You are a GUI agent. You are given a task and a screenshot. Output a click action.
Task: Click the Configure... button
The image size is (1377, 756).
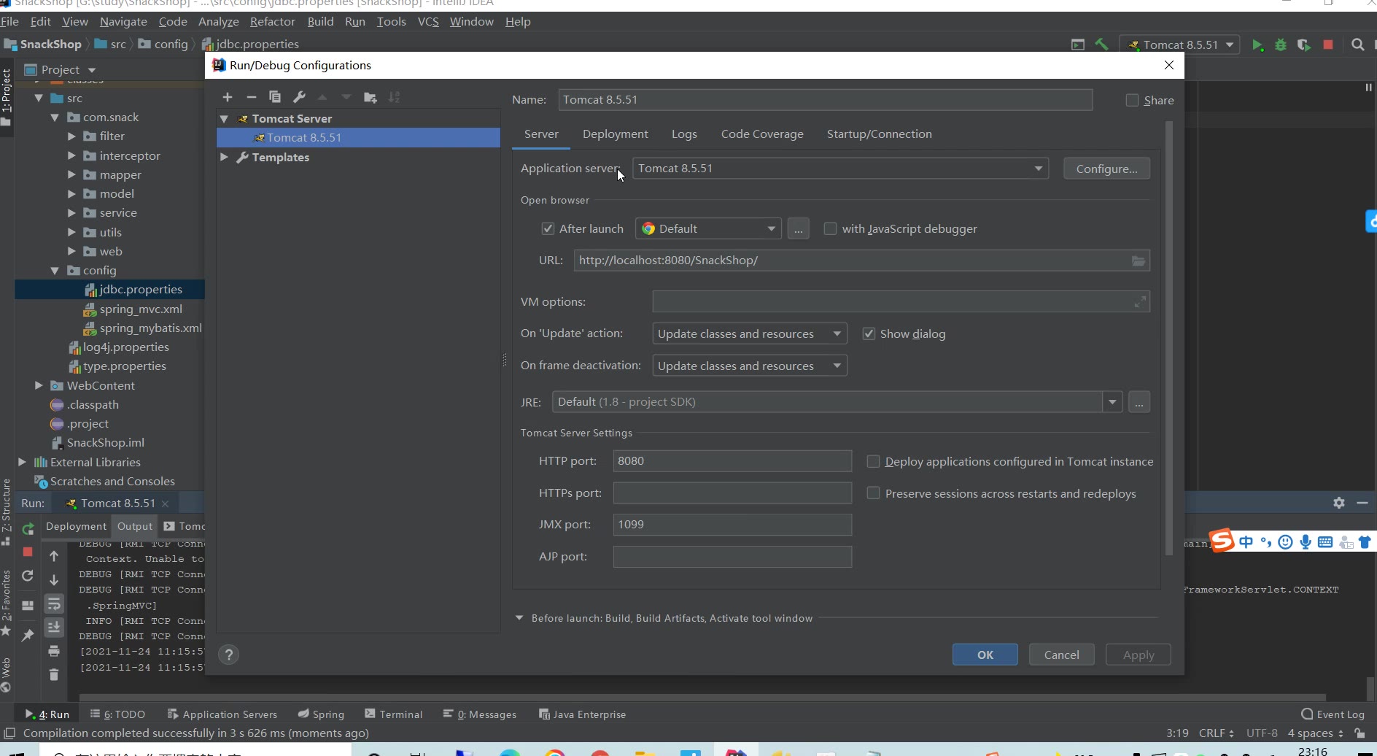click(x=1106, y=169)
